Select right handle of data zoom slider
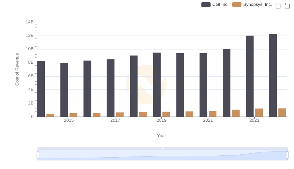Screen dimensions: 294x169 287,155
